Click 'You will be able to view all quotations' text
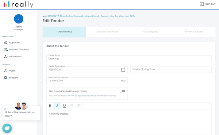This screenshot has width=219, height=135. tap(83, 96)
